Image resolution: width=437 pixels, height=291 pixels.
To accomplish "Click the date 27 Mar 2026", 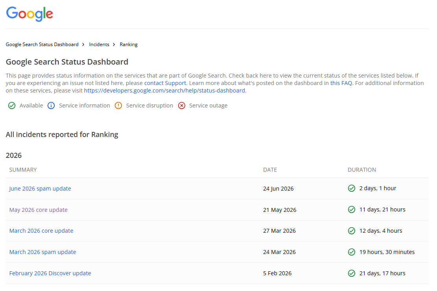I will (x=279, y=231).
